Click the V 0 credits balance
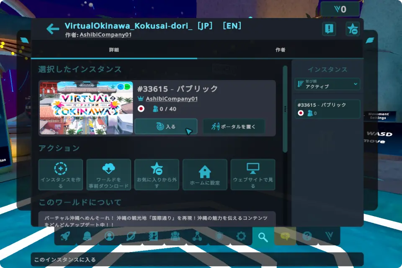Viewport: 402px width, 268px height. pyautogui.click(x=340, y=10)
